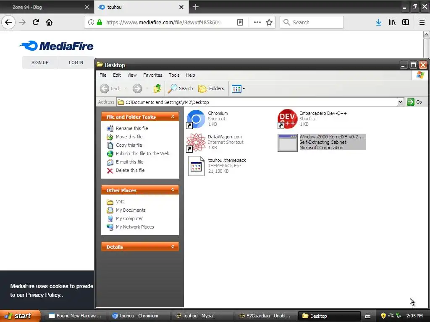Open the Back history dropdown arrow
Image resolution: width=430 pixels, height=322 pixels.
(x=126, y=88)
